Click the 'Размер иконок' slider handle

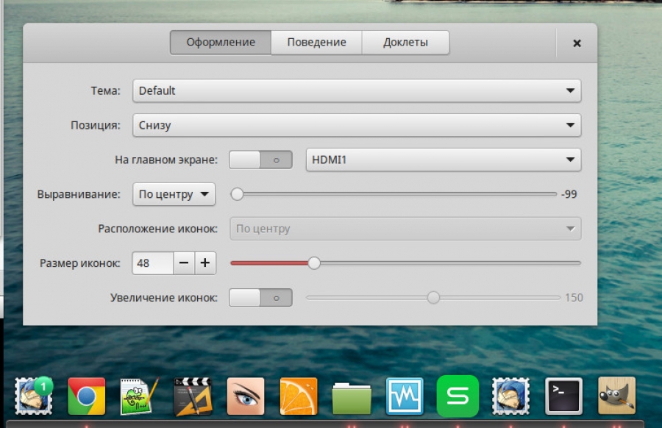[x=314, y=263]
